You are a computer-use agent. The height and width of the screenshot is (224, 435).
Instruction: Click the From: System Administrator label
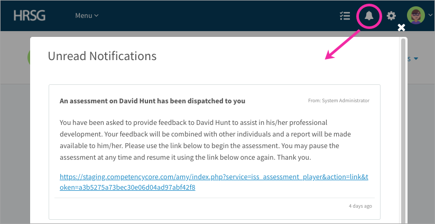(x=339, y=101)
